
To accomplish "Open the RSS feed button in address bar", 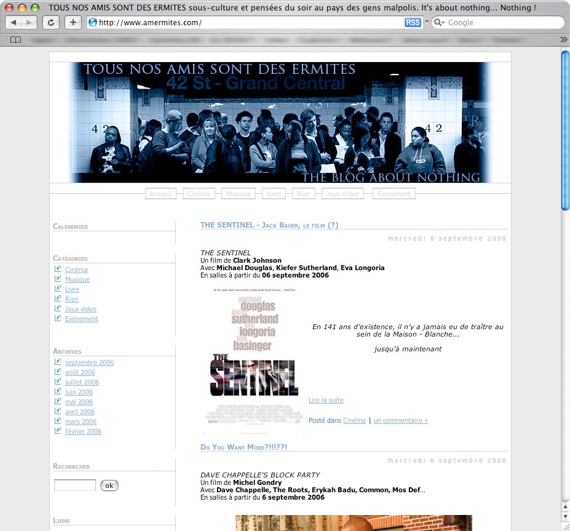I will pos(413,23).
